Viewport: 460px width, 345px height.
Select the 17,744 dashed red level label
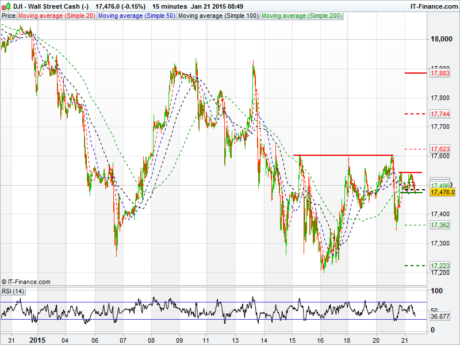439,114
